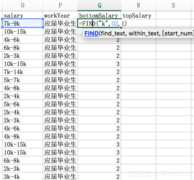
Task: Select the "7k-9k" salary cell
Action: click(x=23, y=23)
